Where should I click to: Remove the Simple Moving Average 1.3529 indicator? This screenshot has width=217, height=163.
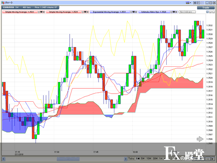click(87, 12)
